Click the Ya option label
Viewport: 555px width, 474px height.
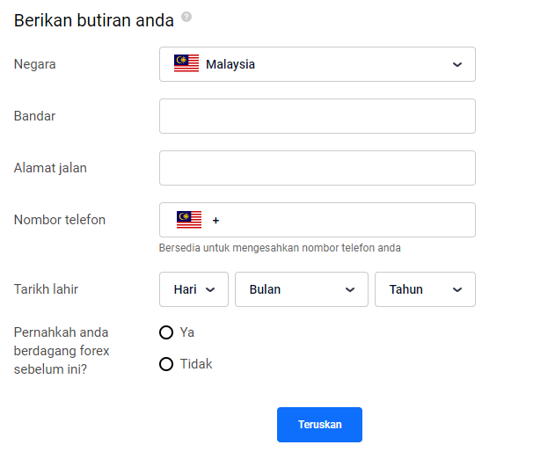[186, 332]
